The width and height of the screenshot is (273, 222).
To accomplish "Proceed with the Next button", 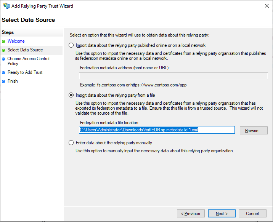I will point(222,214).
